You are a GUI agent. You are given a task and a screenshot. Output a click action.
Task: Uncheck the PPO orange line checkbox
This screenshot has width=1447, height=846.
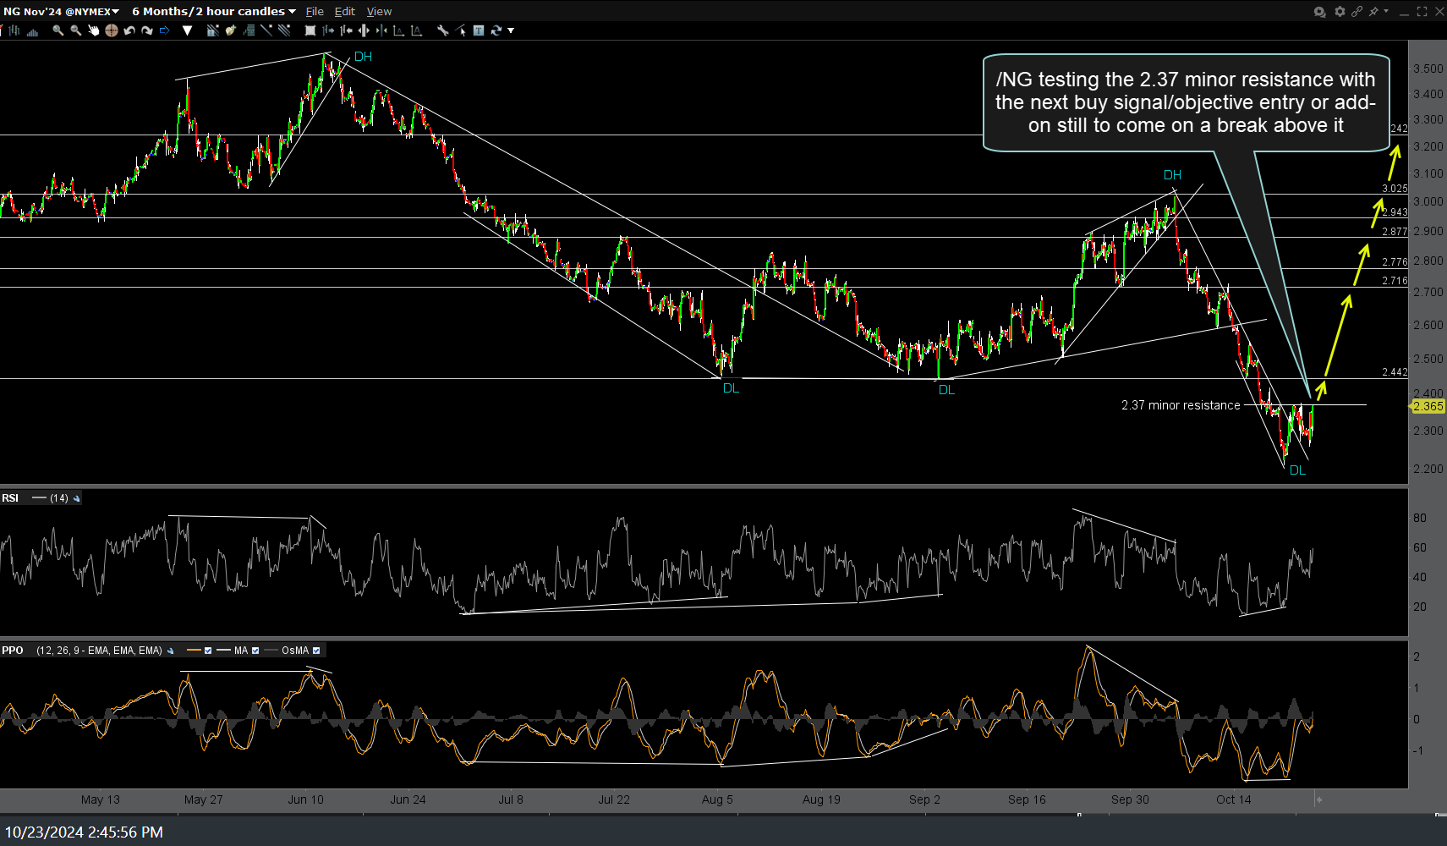pos(208,651)
